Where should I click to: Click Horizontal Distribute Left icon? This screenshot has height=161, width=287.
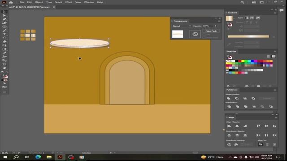pos(258,135)
